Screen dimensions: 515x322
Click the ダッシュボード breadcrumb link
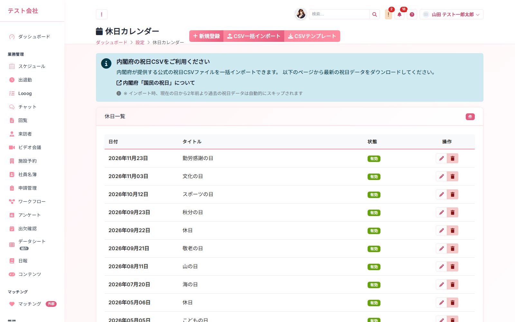pos(111,43)
